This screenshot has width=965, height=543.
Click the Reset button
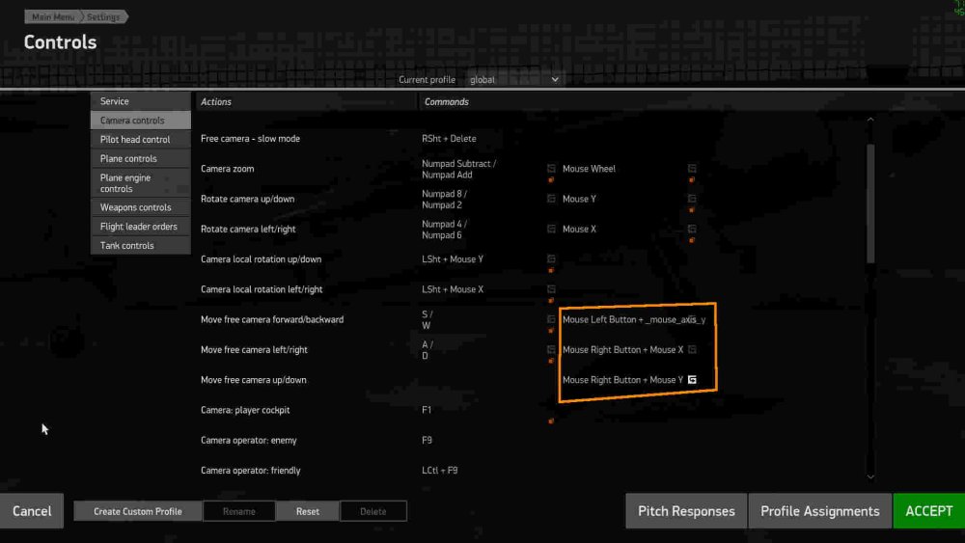tap(308, 511)
